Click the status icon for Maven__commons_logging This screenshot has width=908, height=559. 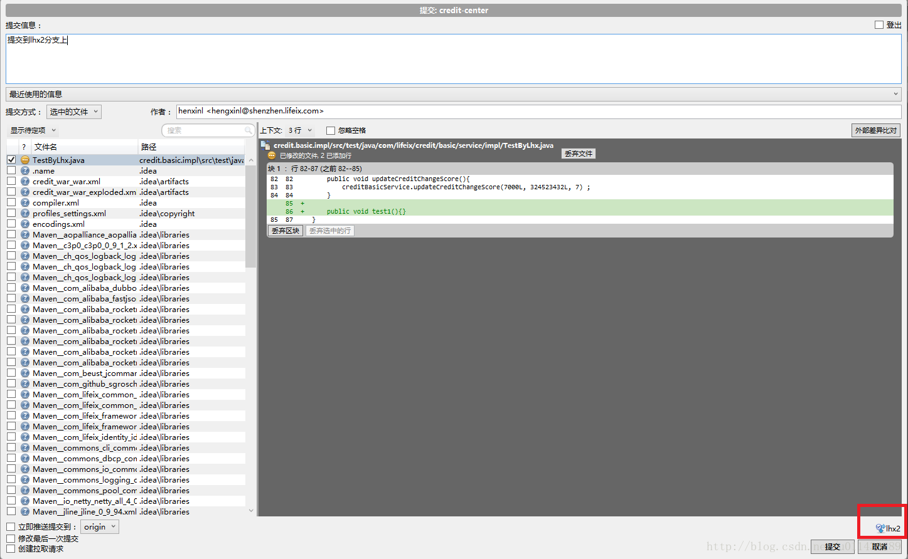pos(25,479)
